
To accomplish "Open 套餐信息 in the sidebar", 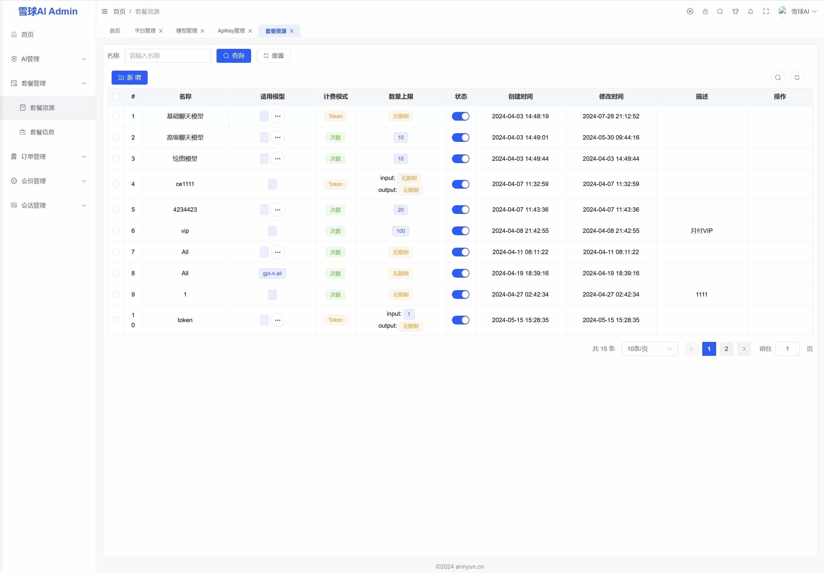I will pos(42,132).
